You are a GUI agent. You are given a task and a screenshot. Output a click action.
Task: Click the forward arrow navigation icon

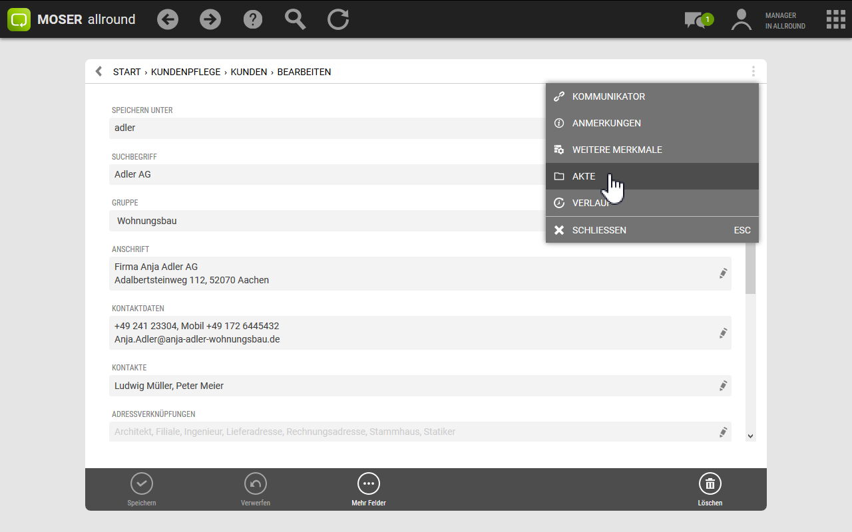[210, 19]
